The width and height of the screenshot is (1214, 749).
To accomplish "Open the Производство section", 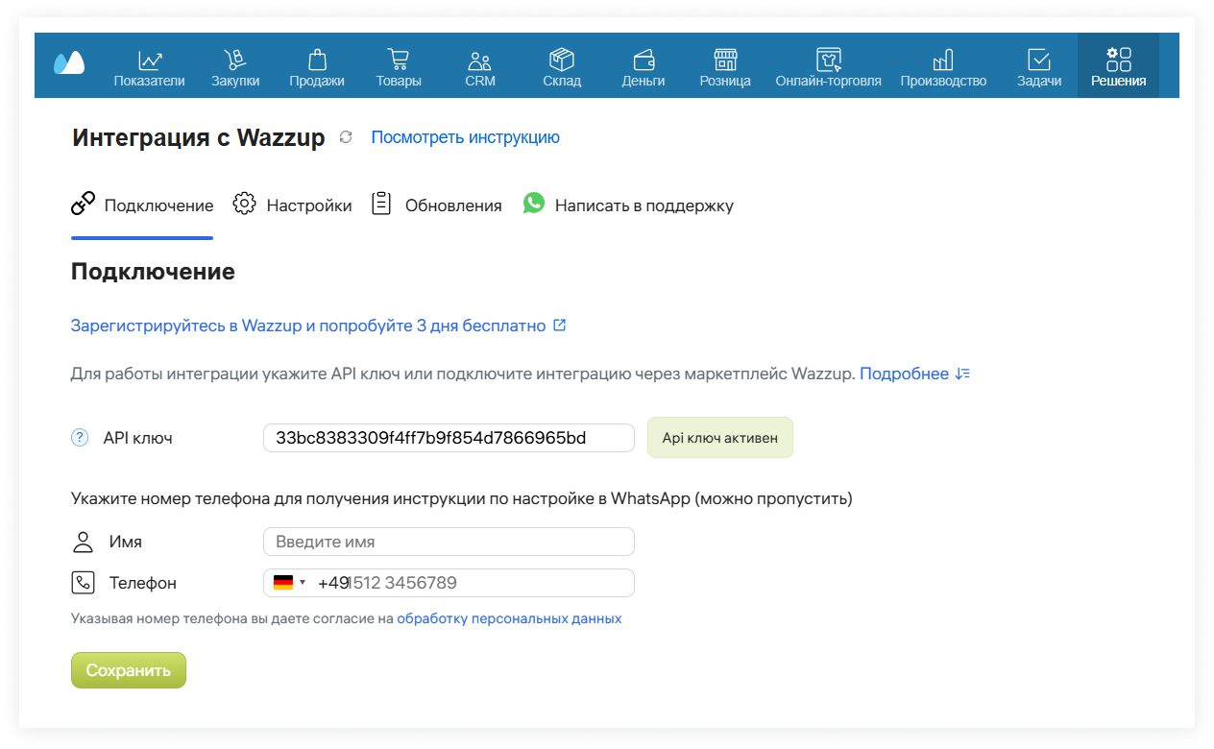I will tap(943, 67).
